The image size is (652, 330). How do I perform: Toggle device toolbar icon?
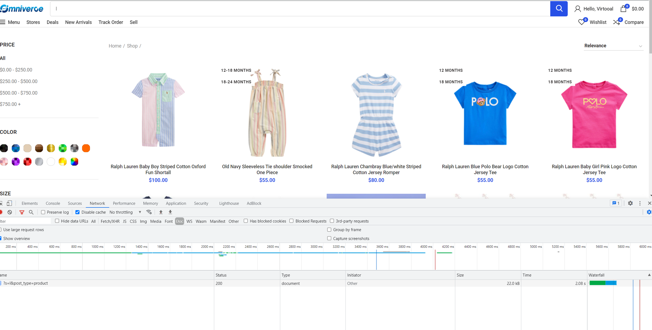coord(9,203)
